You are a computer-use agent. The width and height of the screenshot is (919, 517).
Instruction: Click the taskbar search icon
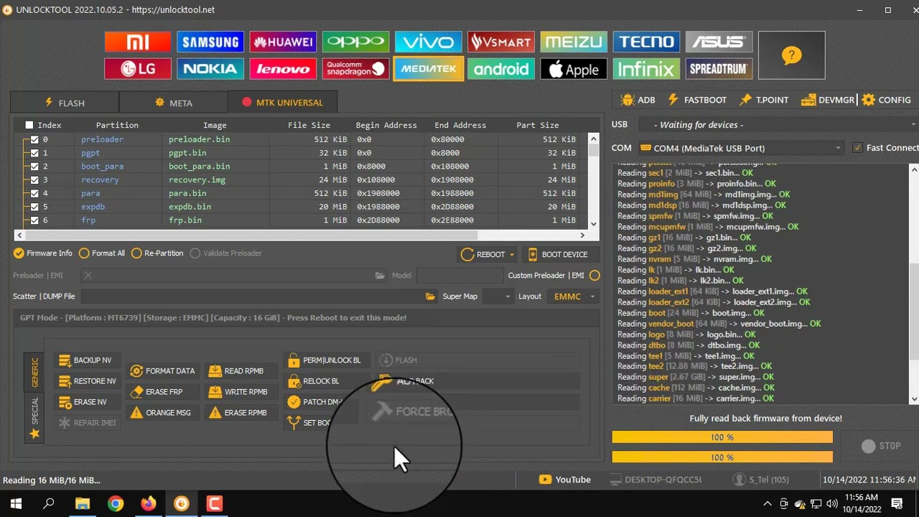pyautogui.click(x=49, y=504)
